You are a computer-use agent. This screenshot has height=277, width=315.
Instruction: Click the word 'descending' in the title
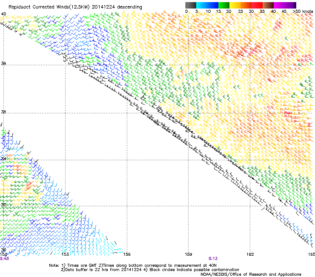[x=129, y=7]
